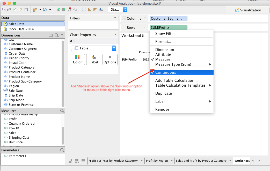
Task: Click the swap rows and columns icon
Action: point(84,10)
